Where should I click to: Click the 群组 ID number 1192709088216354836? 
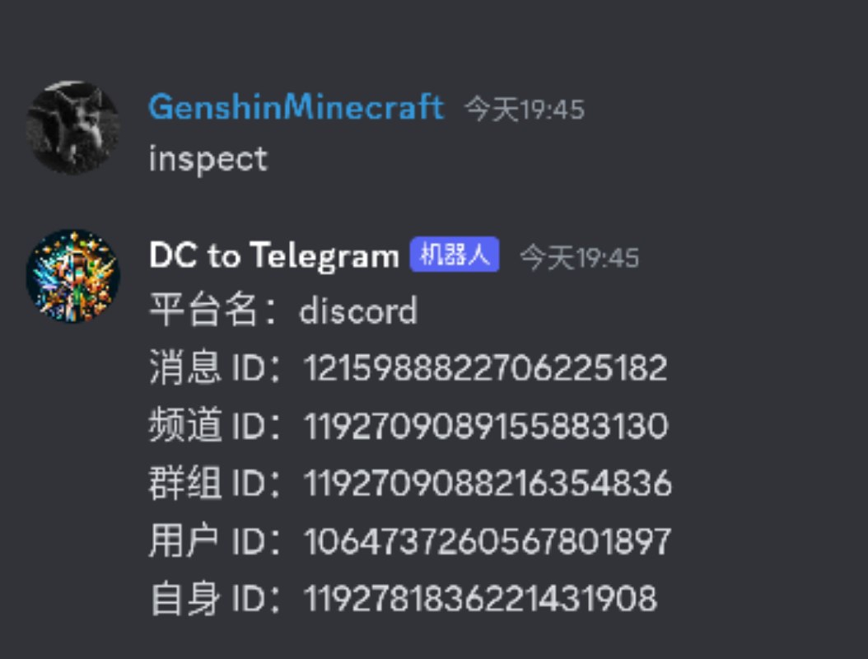488,484
